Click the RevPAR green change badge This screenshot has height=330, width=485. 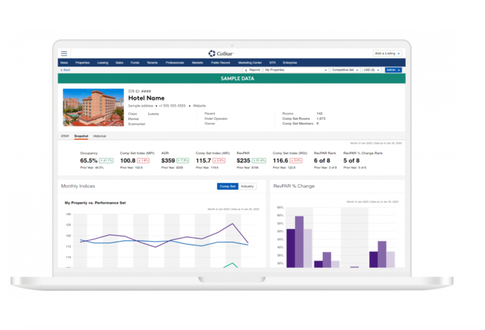258,161
